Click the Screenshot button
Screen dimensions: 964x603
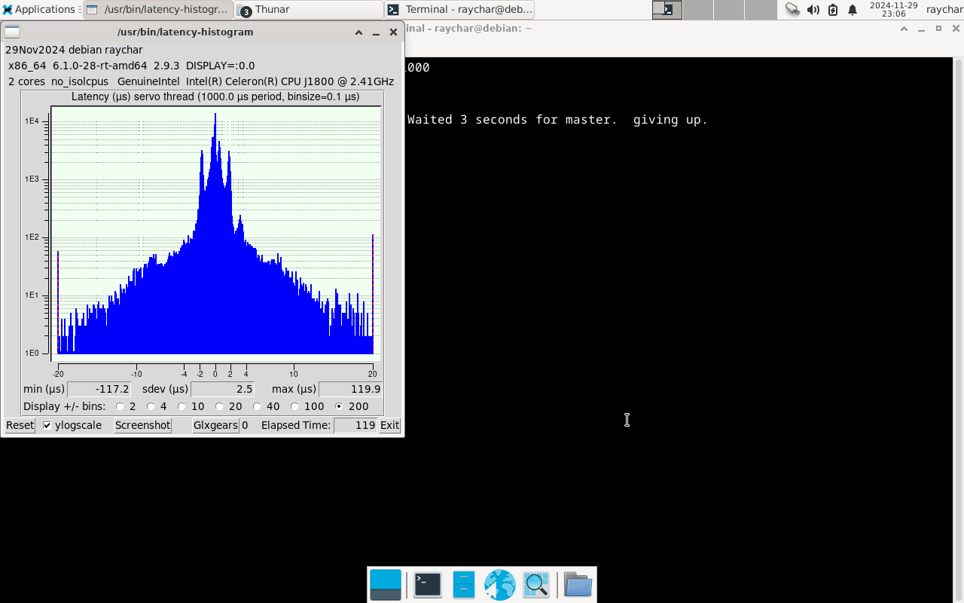[x=143, y=426]
